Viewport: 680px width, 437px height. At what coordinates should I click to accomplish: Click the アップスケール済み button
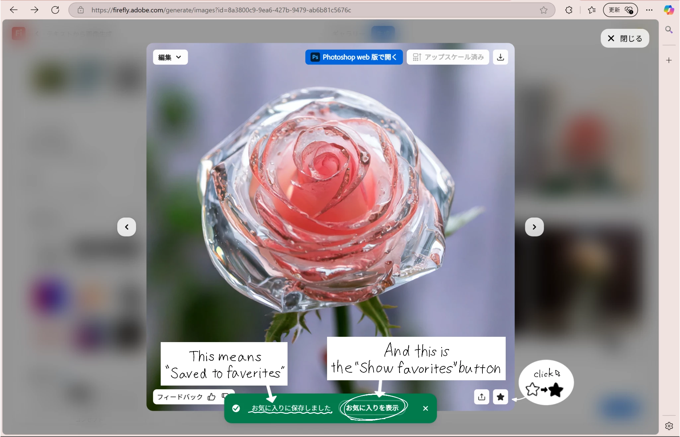tap(448, 57)
